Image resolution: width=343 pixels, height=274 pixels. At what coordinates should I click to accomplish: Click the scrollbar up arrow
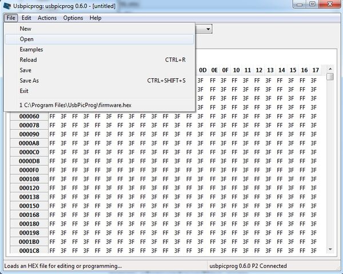[330, 69]
